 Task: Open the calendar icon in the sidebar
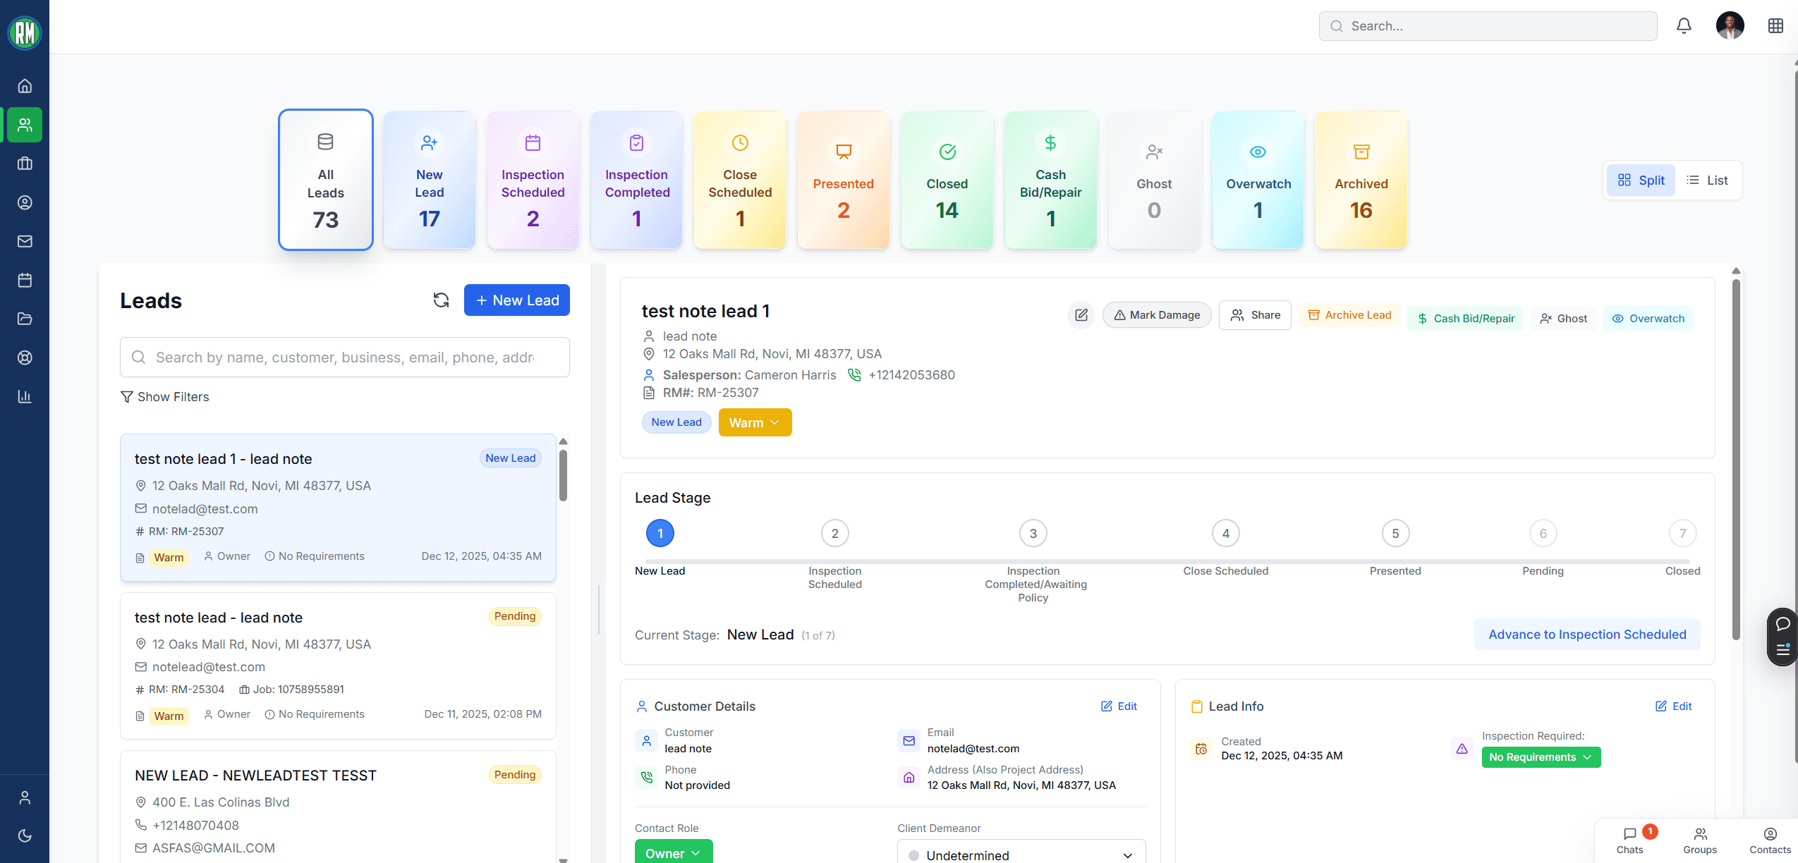coord(25,280)
